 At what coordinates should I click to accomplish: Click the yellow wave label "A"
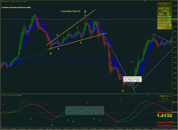(x=51, y=53)
